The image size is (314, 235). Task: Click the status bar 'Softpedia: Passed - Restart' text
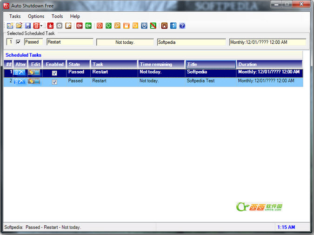click(42, 227)
